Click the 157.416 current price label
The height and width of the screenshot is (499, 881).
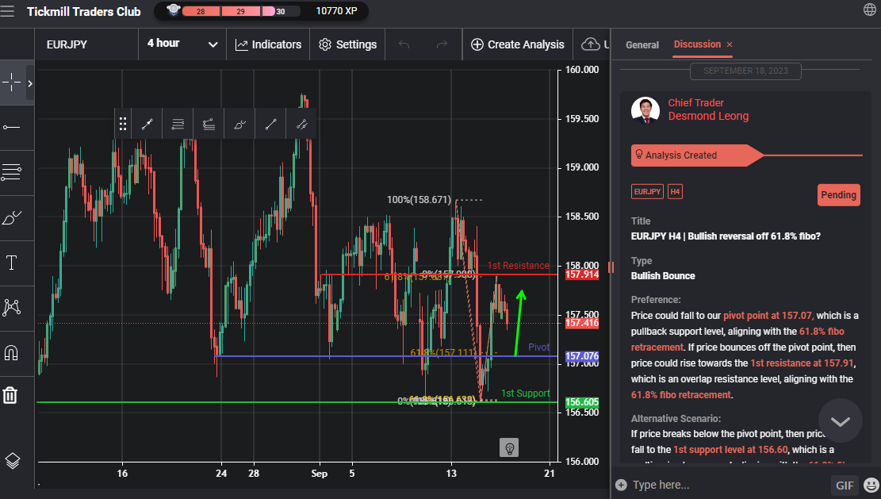click(581, 323)
